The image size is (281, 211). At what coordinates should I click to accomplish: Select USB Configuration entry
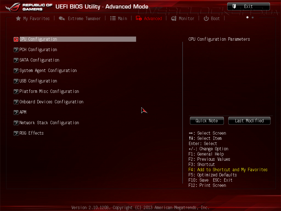coord(38,81)
